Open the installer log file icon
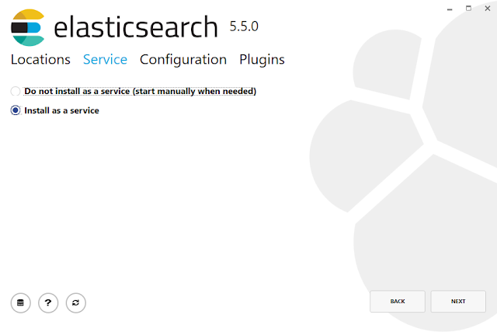Viewport: 497px width, 332px height. tap(21, 302)
